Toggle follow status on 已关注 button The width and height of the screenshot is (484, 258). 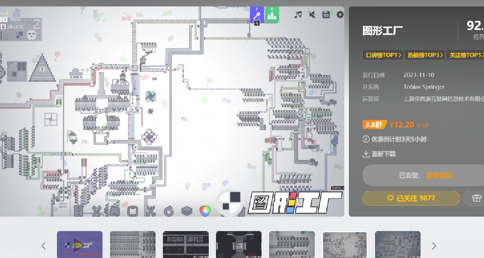tap(411, 198)
